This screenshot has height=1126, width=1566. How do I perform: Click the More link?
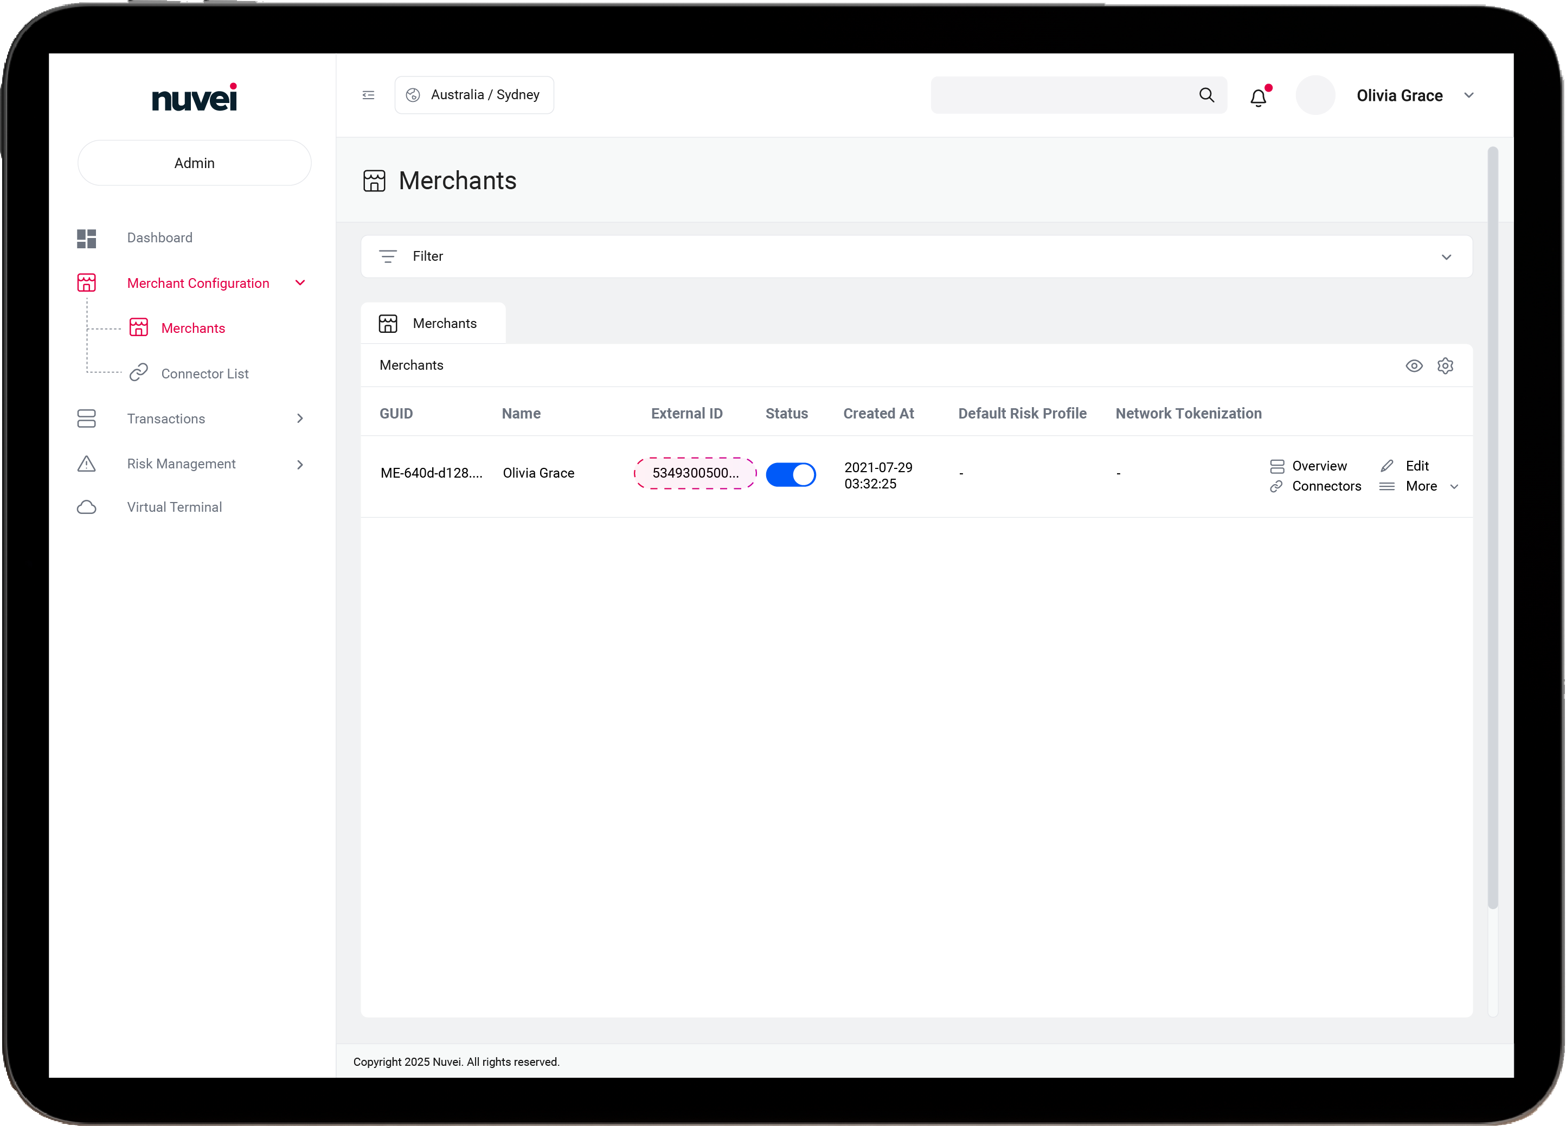pyautogui.click(x=1421, y=487)
